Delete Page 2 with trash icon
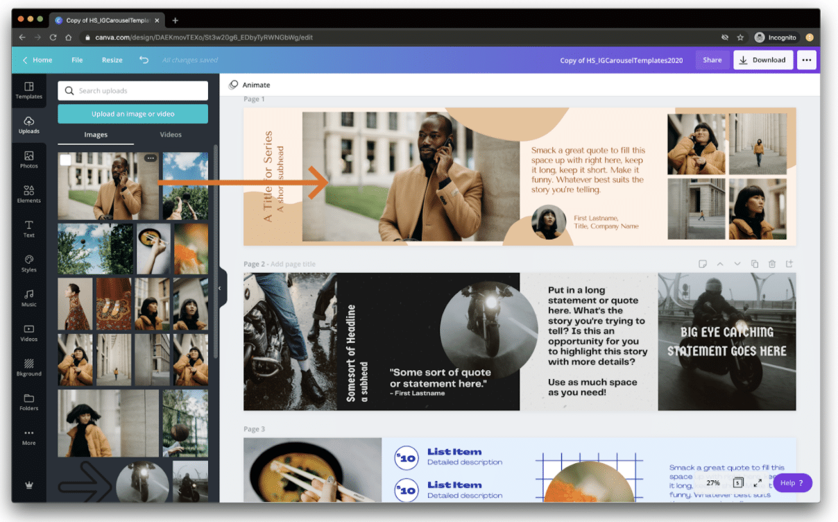 click(772, 264)
